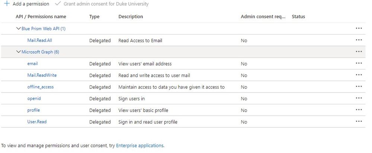Open the ellipsis menu for the Mail.ReadWrite row
Image resolution: width=372 pixels, height=153 pixels.
pyautogui.click(x=359, y=75)
